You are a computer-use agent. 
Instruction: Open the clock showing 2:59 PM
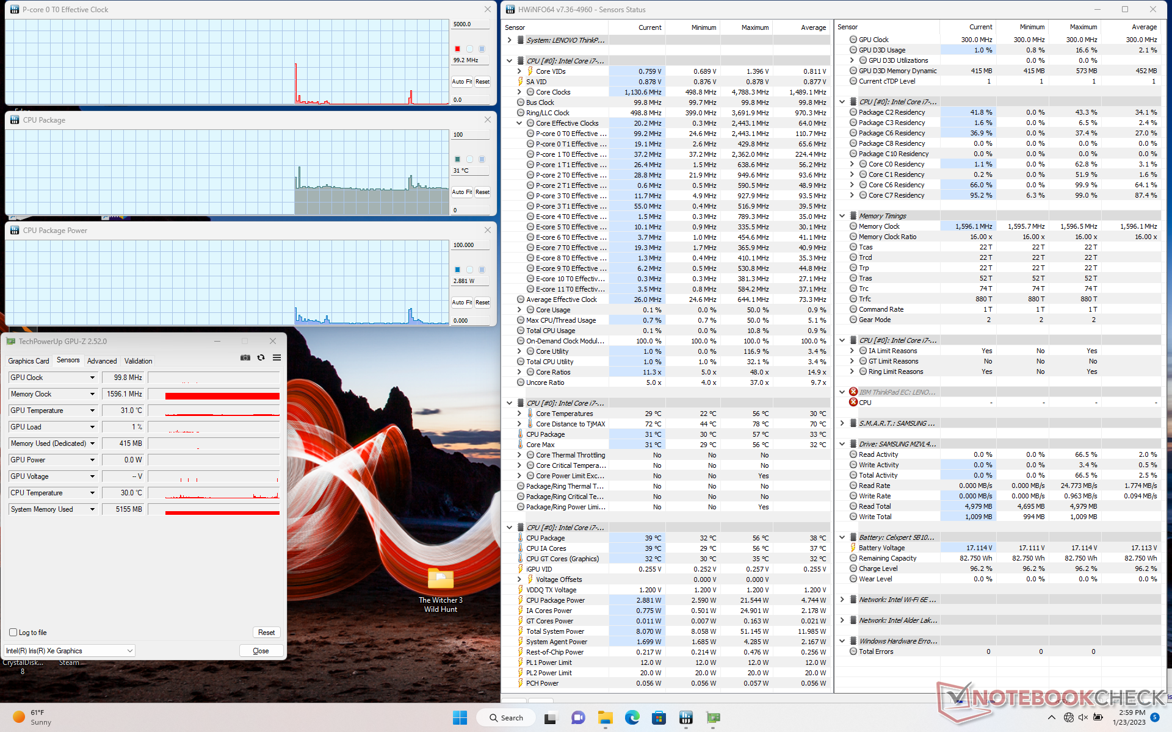pyautogui.click(x=1129, y=717)
